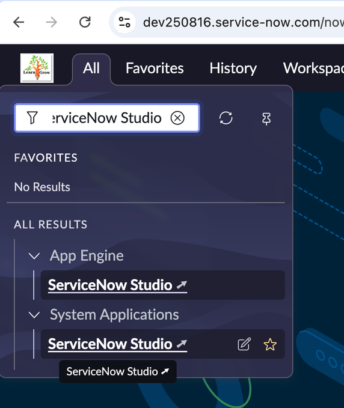Screen dimensions: 344x408
Task: Click the FAVORITES section label
Action: (x=46, y=157)
